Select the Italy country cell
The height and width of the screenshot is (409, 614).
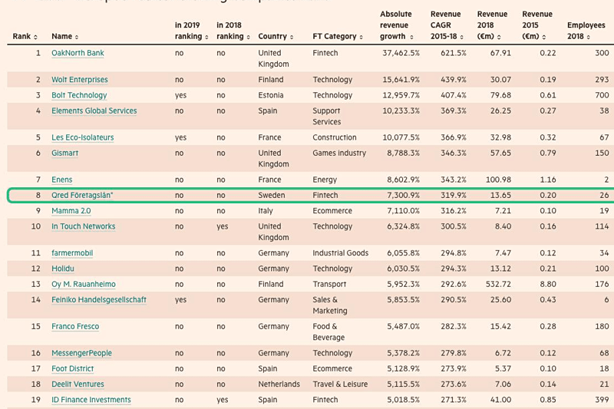click(x=266, y=210)
